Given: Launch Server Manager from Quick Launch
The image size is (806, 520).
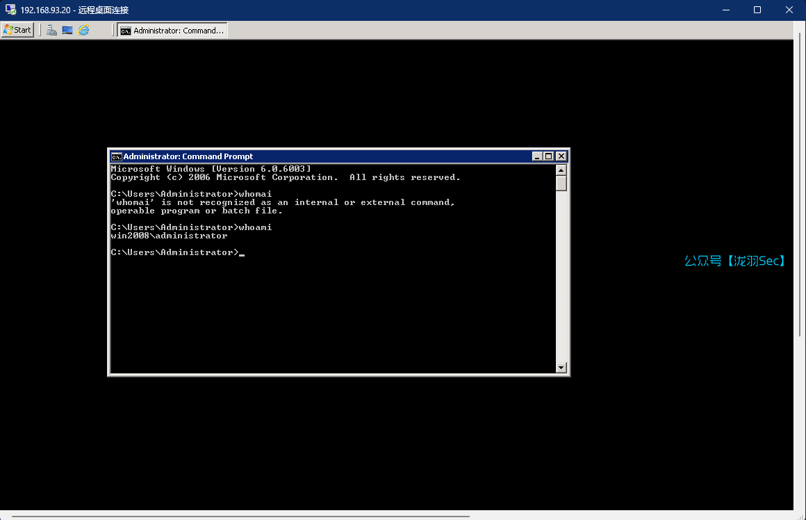Looking at the screenshot, I should 52,30.
